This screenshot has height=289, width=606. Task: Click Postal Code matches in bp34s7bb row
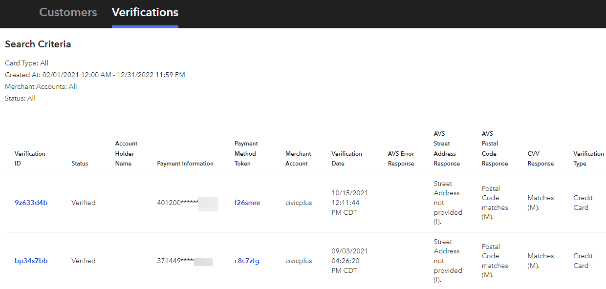(x=495, y=261)
